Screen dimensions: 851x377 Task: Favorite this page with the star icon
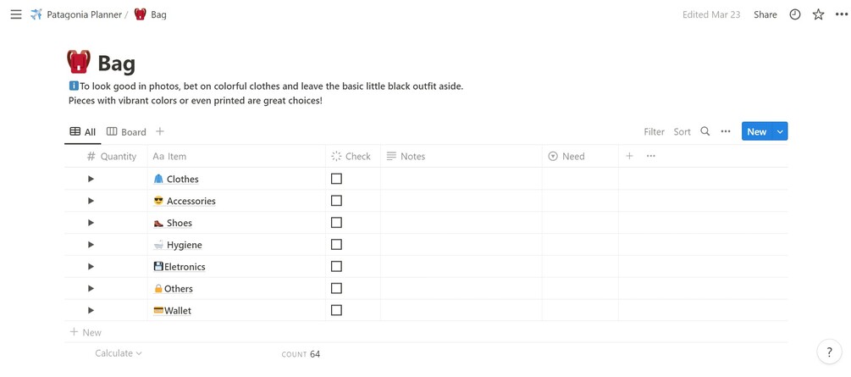818,14
